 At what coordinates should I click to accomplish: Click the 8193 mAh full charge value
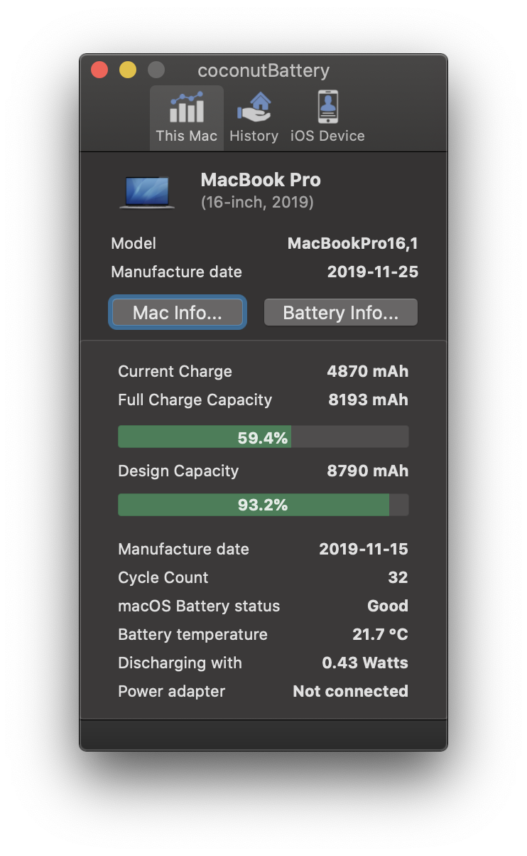click(x=368, y=400)
